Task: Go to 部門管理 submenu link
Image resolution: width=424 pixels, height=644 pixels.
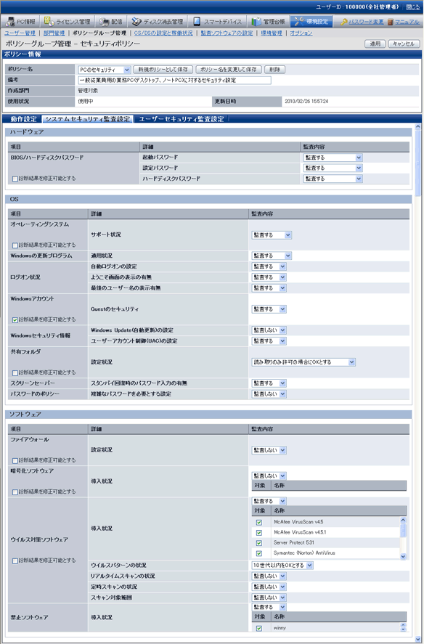Action: 54,33
